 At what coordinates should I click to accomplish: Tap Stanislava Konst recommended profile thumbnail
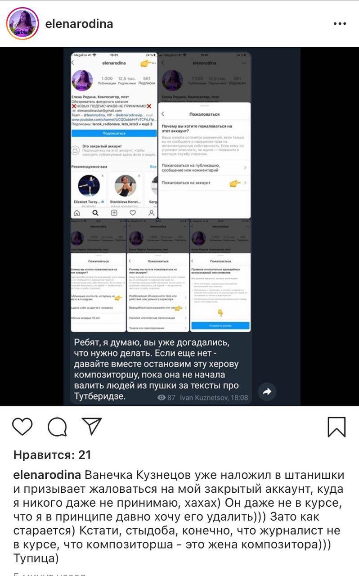126,185
